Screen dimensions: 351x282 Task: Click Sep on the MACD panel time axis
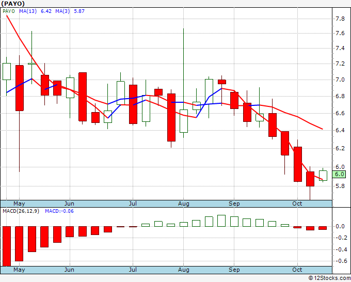point(234,270)
